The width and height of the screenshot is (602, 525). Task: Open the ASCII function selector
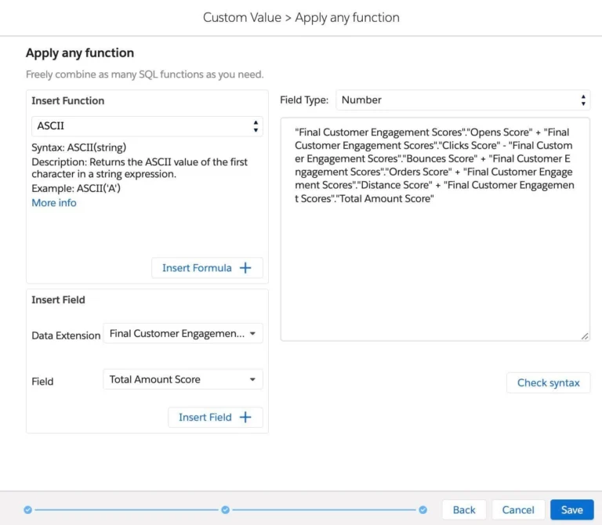pos(147,126)
